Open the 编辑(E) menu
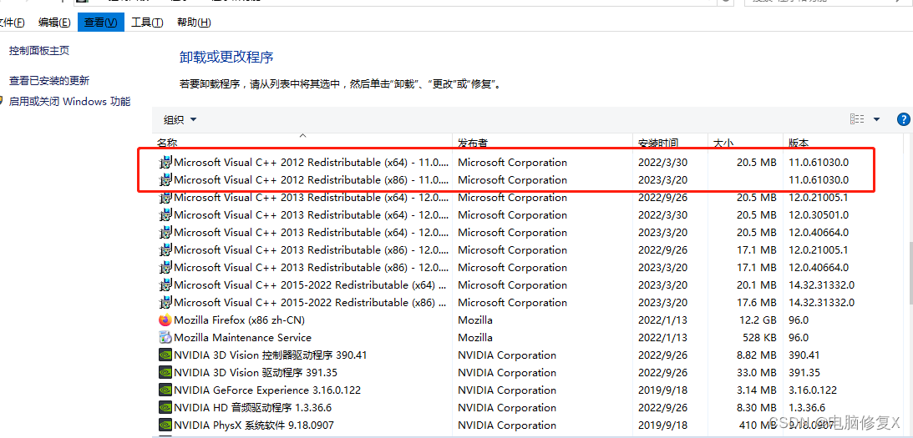Screen dimensions: 913x438 click(54, 22)
